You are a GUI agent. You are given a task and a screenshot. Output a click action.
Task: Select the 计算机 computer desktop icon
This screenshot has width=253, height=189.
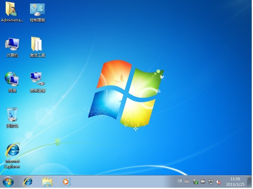12,44
